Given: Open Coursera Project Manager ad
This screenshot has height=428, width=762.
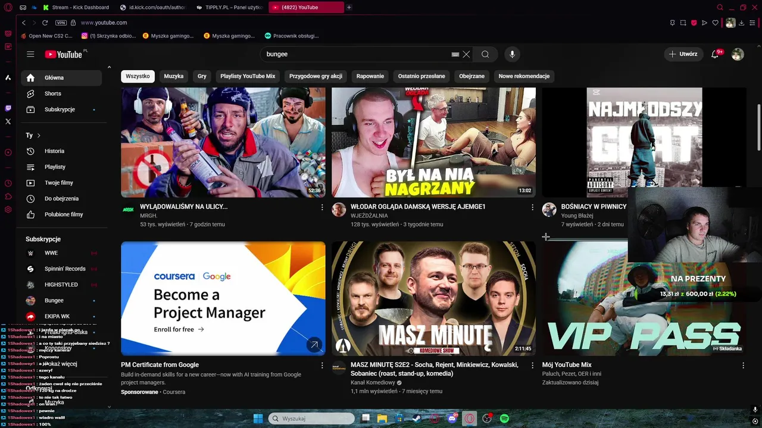Looking at the screenshot, I should (x=223, y=298).
